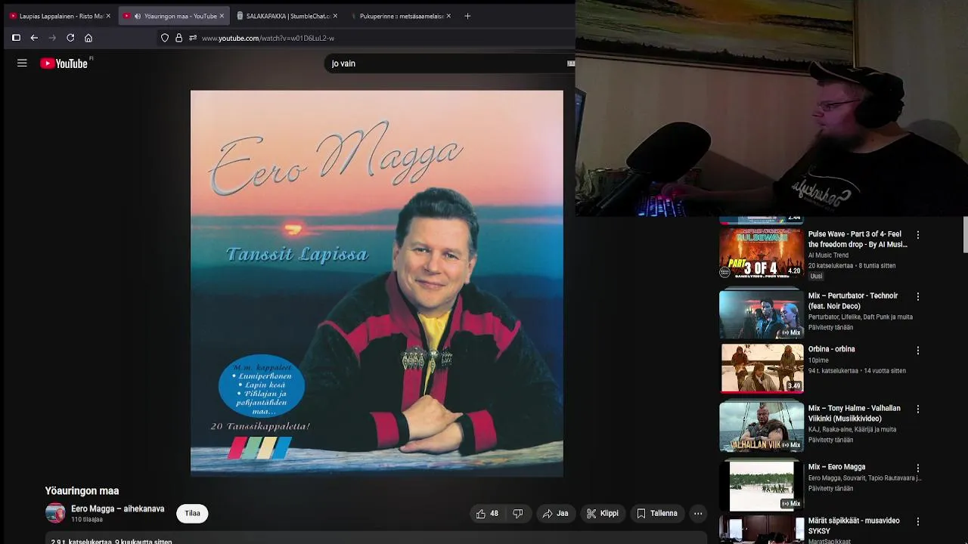Close the Pukuperinne tab
968x544 pixels.
[448, 16]
